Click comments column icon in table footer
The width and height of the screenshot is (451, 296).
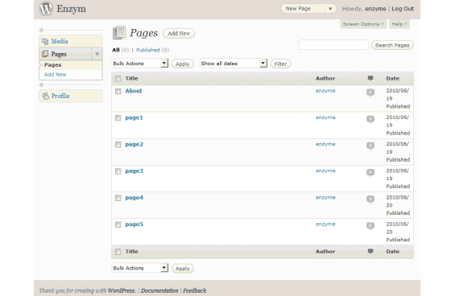click(x=370, y=251)
